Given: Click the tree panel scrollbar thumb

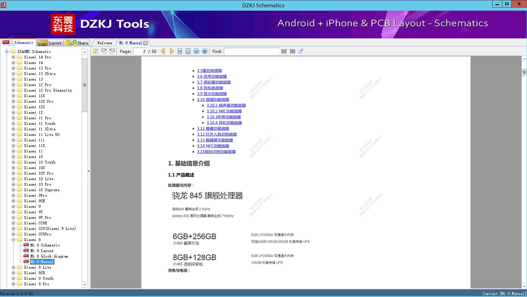Looking at the screenshot, I should click(x=85, y=85).
